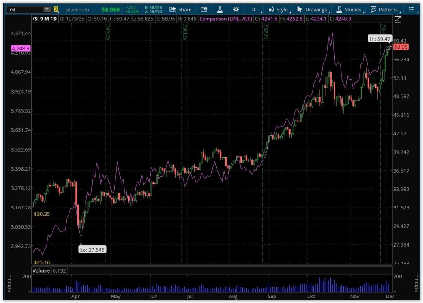Click the Volume study label
The height and width of the screenshot is (303, 423).
tap(41, 270)
